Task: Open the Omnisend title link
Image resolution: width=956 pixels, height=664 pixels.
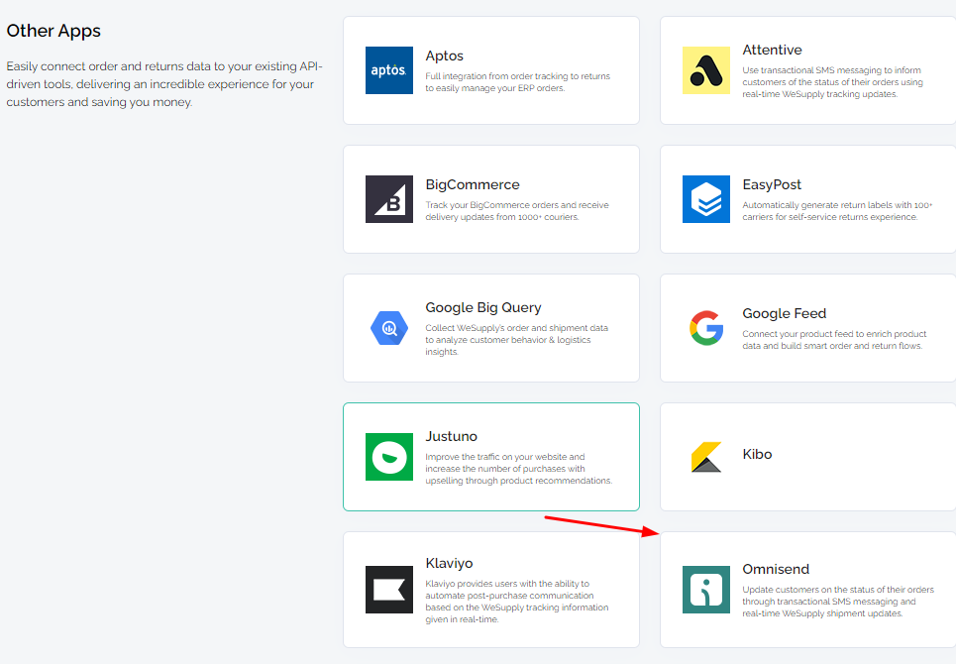Action: [x=776, y=569]
